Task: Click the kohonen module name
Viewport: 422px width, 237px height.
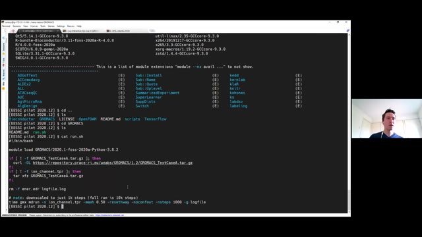Action: [237, 93]
